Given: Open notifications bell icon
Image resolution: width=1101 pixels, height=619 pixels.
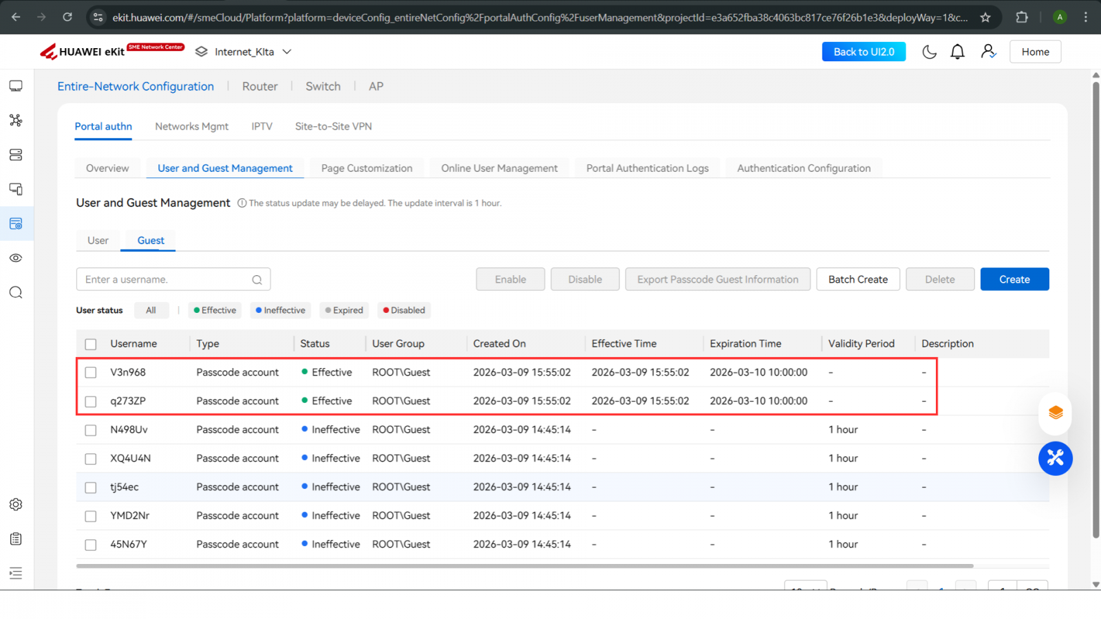Looking at the screenshot, I should [957, 52].
